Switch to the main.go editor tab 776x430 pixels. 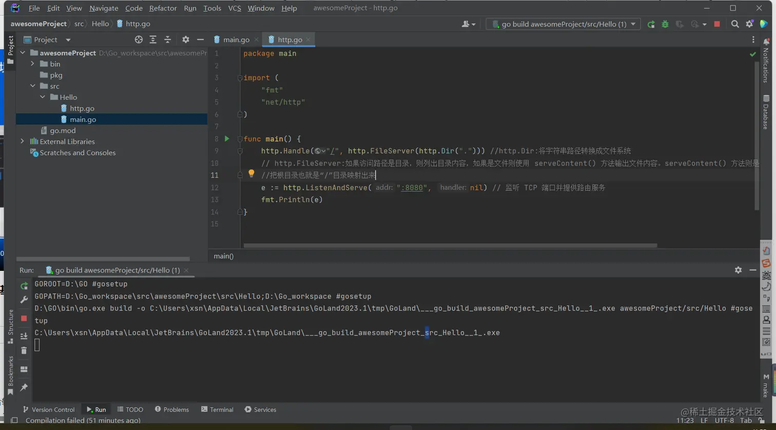(x=236, y=40)
